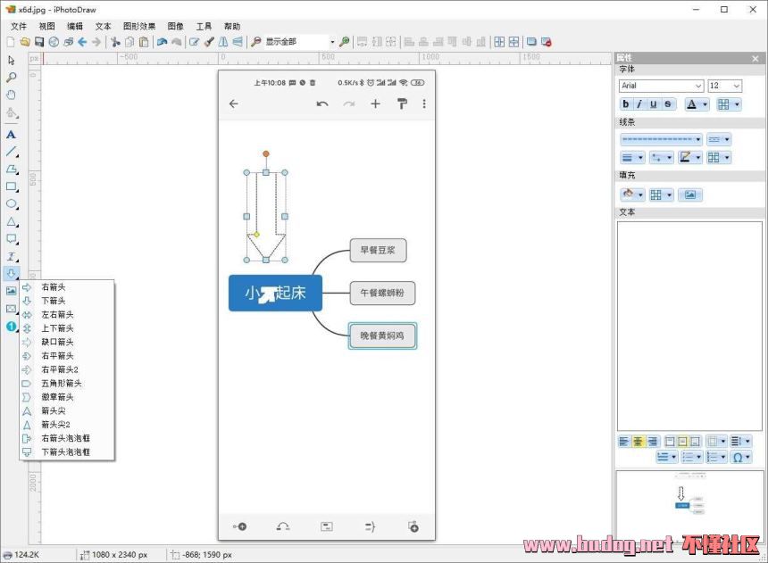Select the hand pan tool
This screenshot has width=768, height=563.
[11, 95]
